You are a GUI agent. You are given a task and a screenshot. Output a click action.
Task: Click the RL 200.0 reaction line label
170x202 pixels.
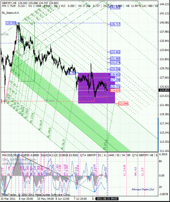pyautogui.click(x=49, y=133)
